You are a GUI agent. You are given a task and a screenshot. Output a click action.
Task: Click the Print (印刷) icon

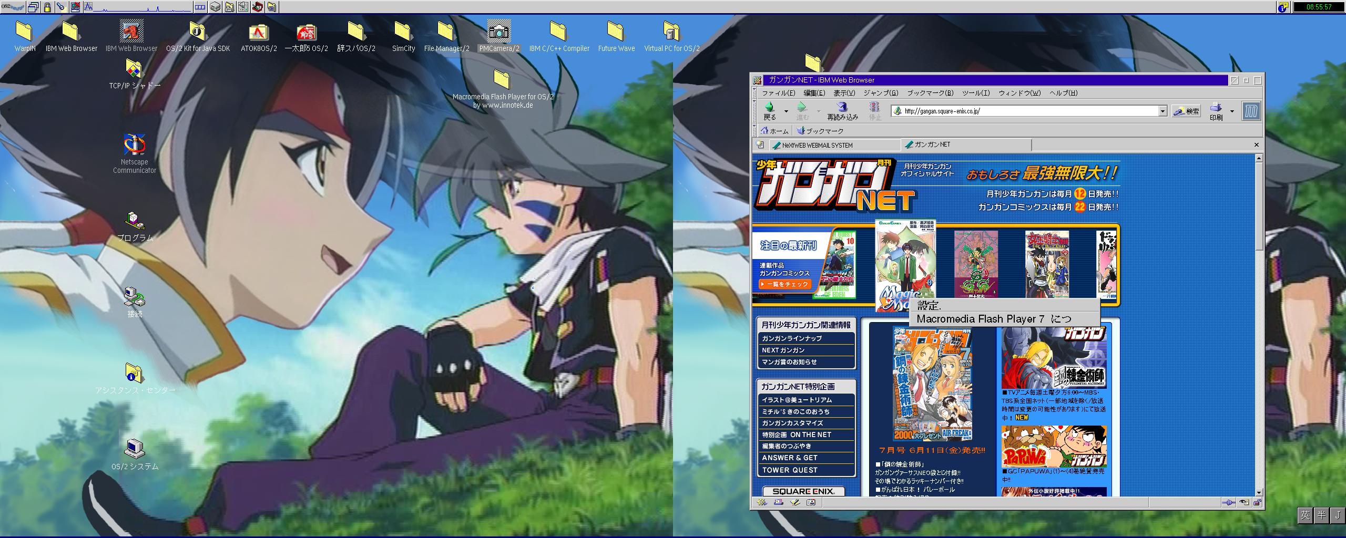coord(1216,111)
